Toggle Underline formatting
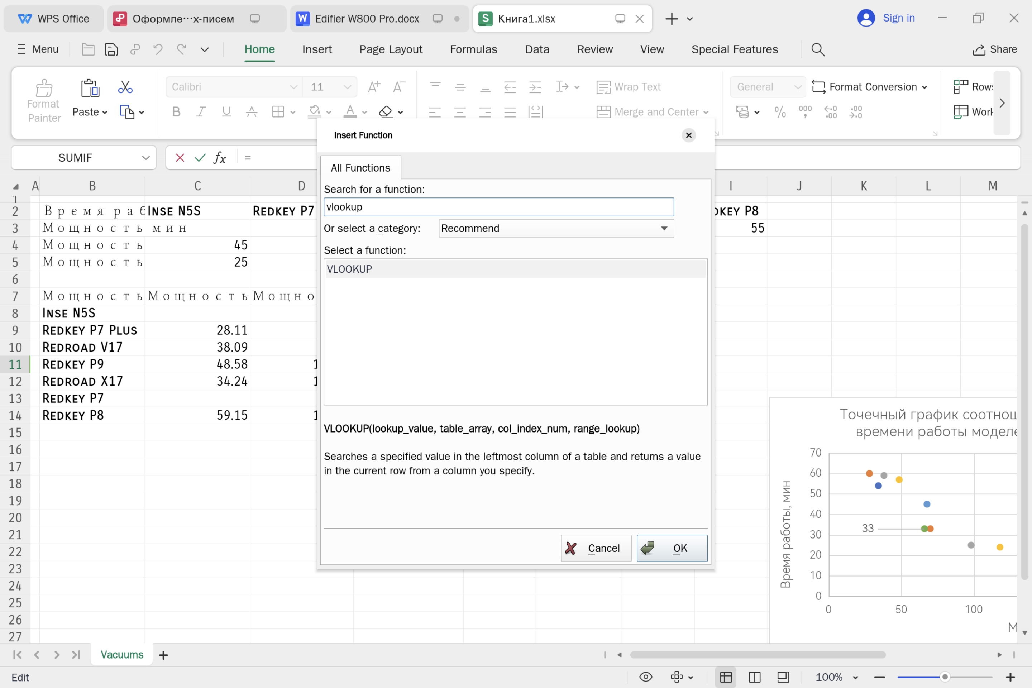The width and height of the screenshot is (1032, 688). (x=226, y=112)
